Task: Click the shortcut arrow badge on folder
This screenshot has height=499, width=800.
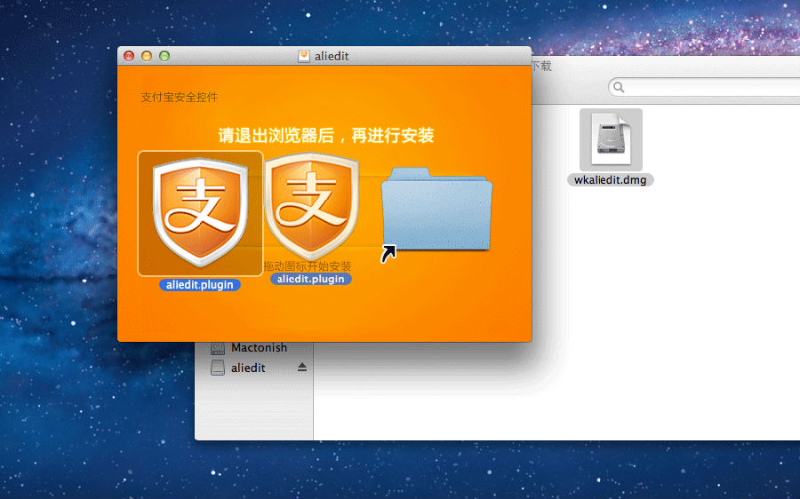Action: pos(388,255)
